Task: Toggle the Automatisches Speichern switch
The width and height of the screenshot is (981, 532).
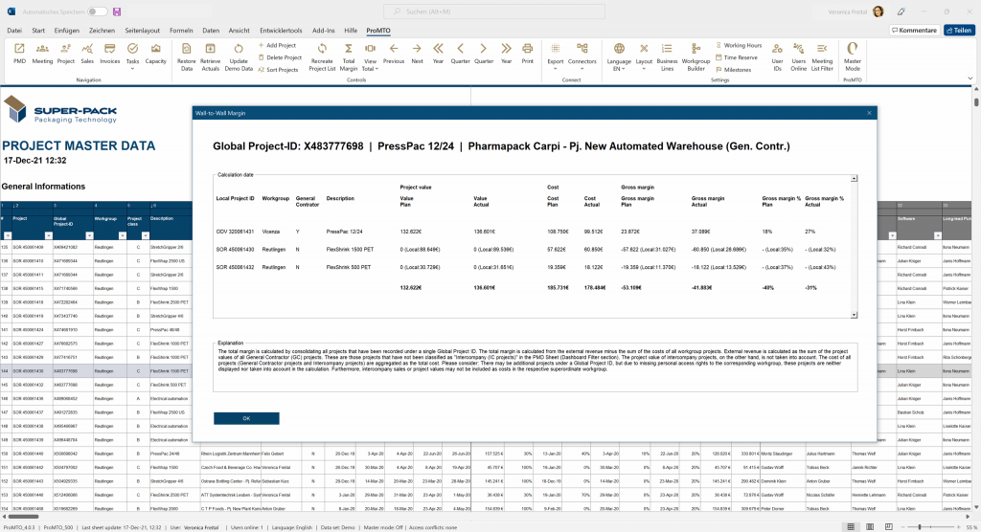Action: click(97, 11)
